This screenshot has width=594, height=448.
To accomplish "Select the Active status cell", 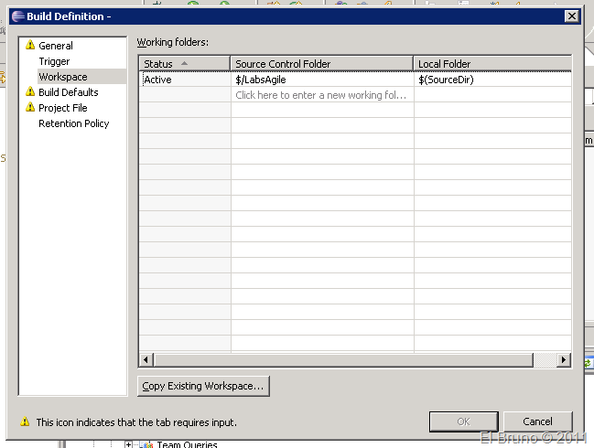I will click(x=184, y=80).
